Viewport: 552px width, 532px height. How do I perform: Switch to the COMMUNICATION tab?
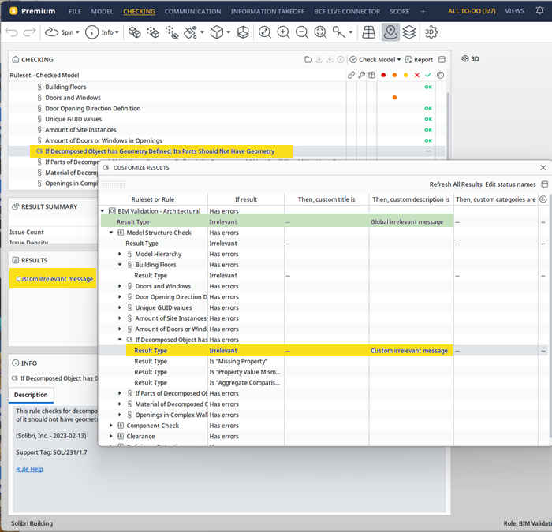tap(192, 11)
